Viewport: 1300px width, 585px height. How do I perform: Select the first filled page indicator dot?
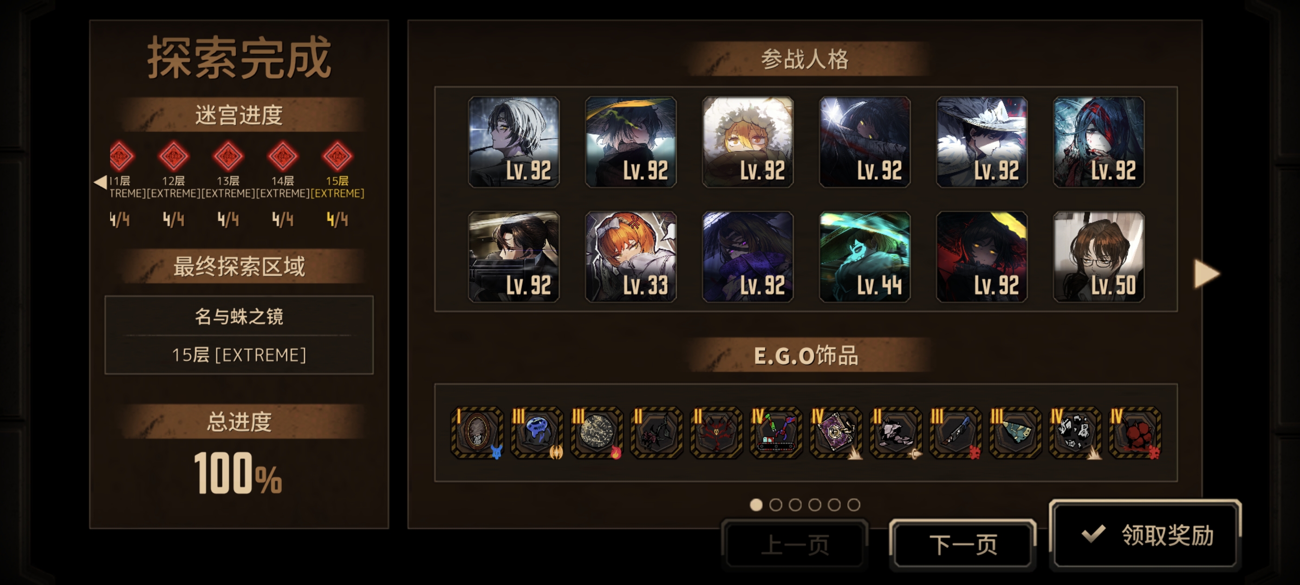pyautogui.click(x=755, y=505)
